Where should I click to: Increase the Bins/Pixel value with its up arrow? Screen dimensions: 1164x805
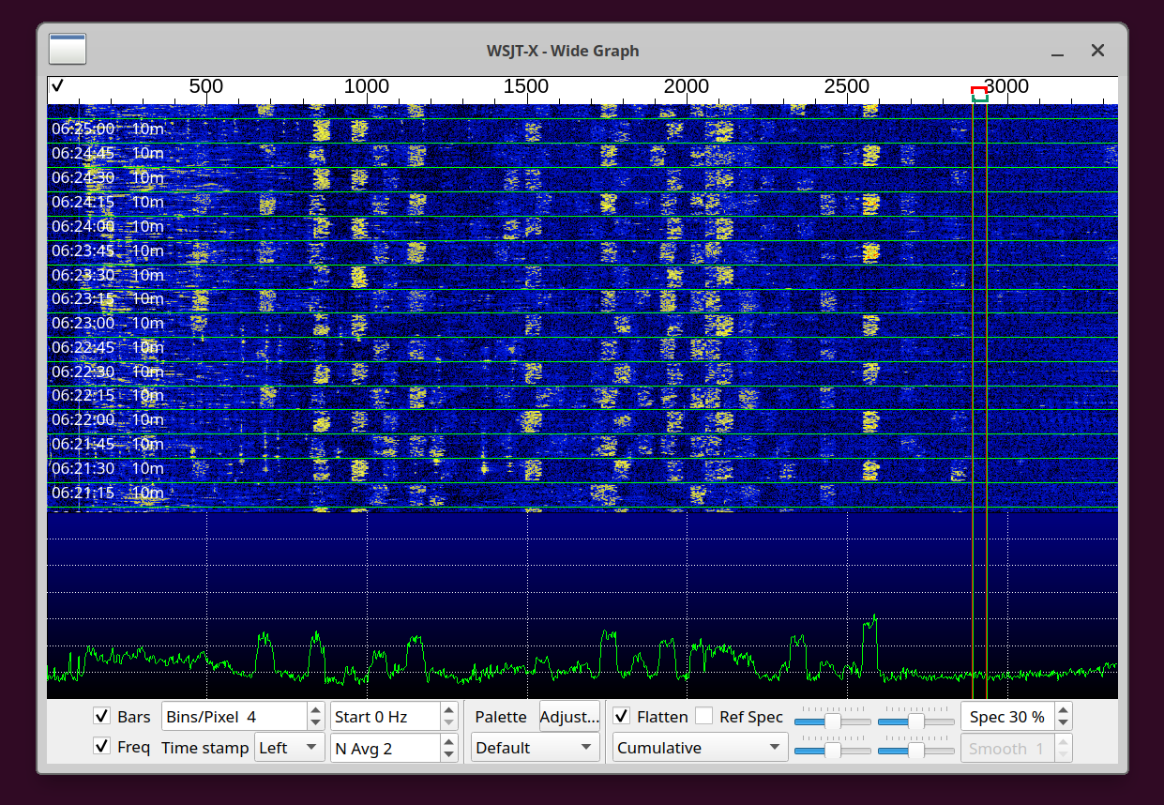click(315, 710)
